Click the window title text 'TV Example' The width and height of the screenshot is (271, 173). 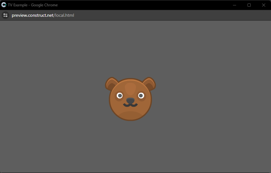18,5
